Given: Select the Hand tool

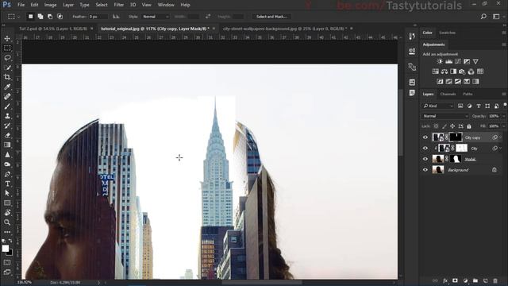Looking at the screenshot, I should click(x=7, y=213).
